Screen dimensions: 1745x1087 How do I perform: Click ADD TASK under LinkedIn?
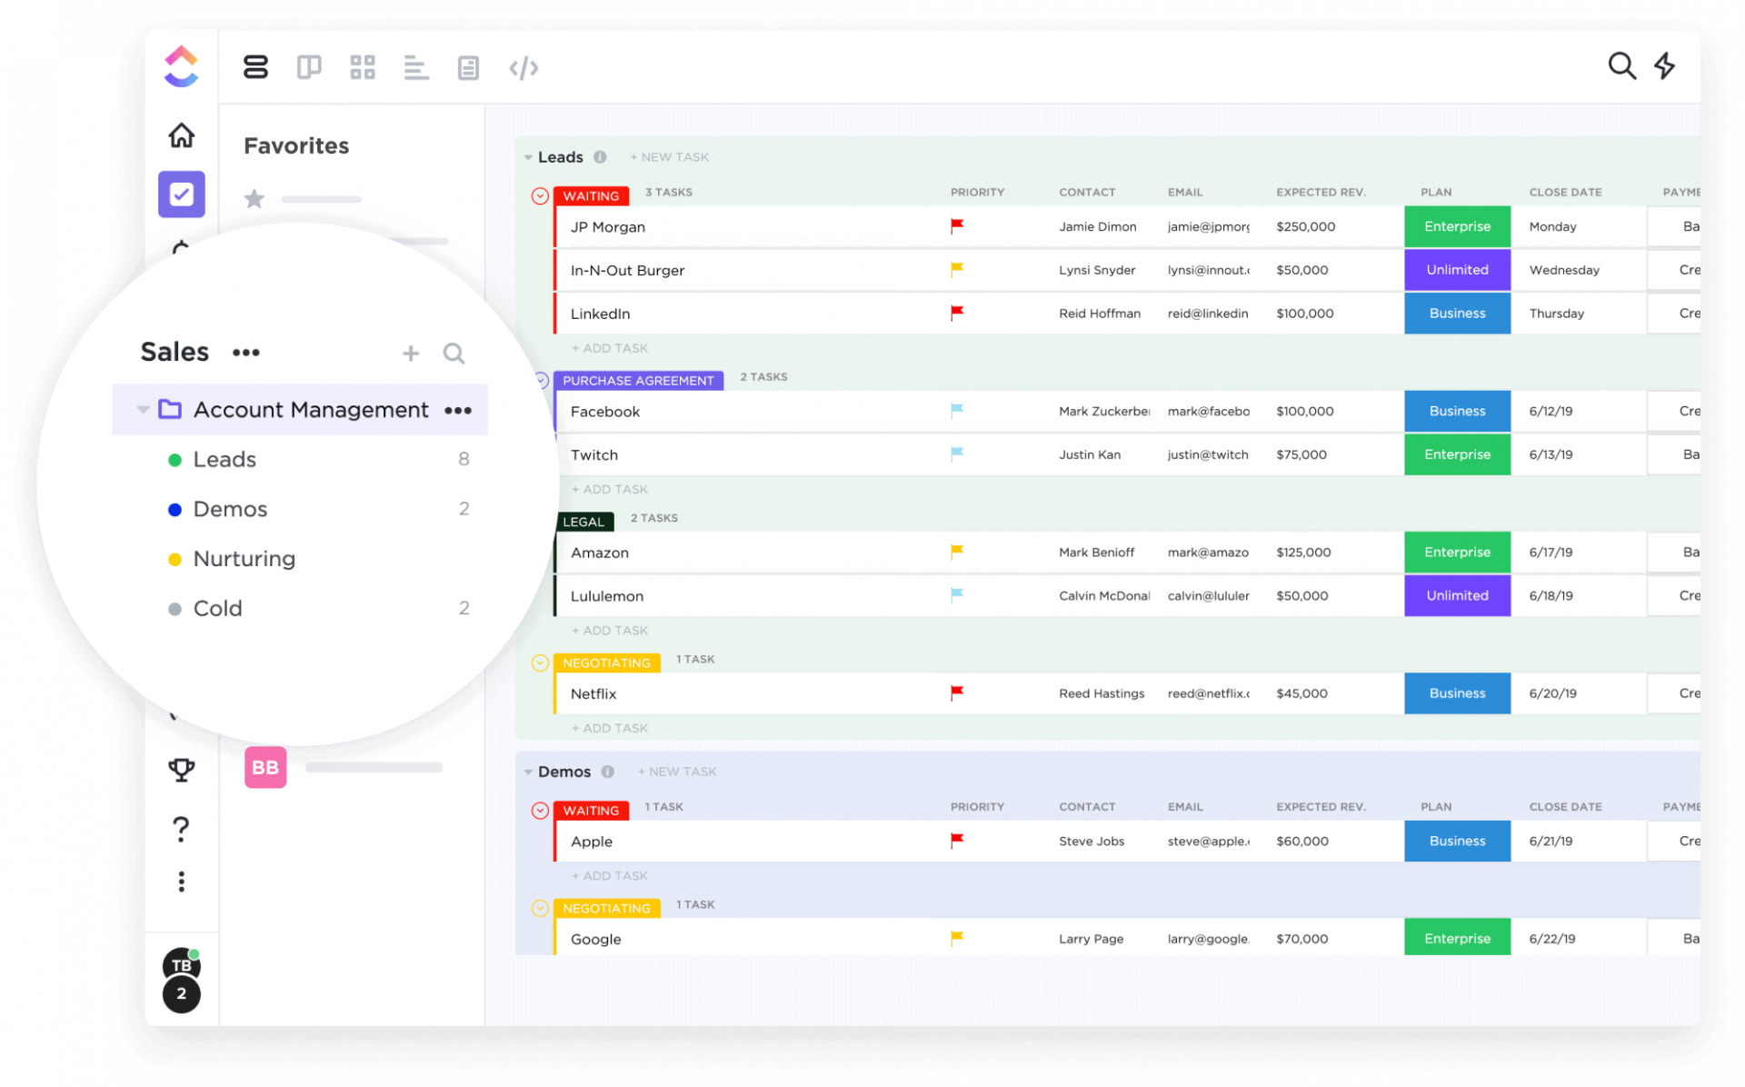[610, 348]
